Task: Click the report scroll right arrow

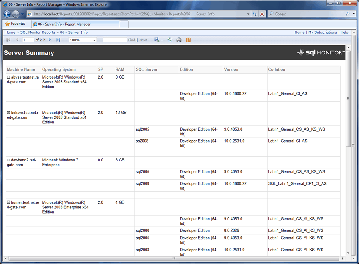Action: click(x=343, y=258)
